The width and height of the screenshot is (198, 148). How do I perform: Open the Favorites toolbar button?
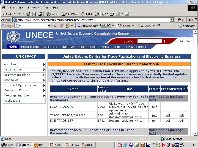[x=69, y=14]
